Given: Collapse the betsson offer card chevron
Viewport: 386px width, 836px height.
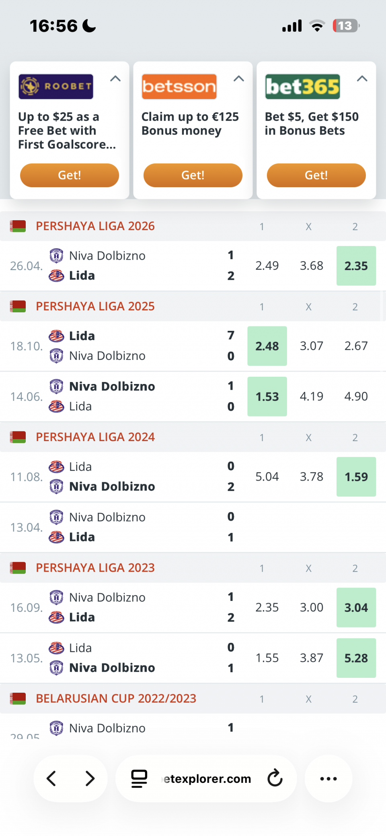Looking at the screenshot, I should [239, 78].
